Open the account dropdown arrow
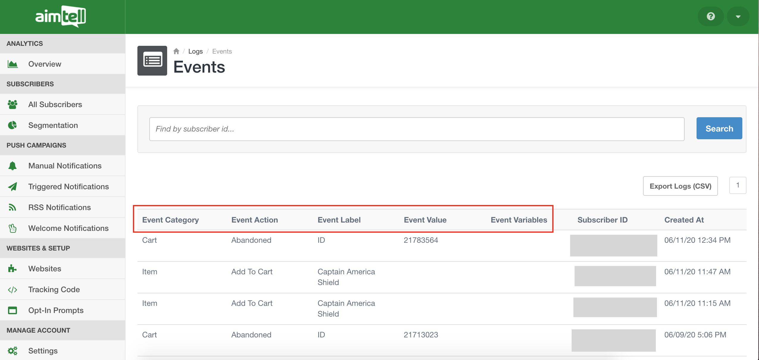Screen dimensions: 759x360 tap(738, 16)
